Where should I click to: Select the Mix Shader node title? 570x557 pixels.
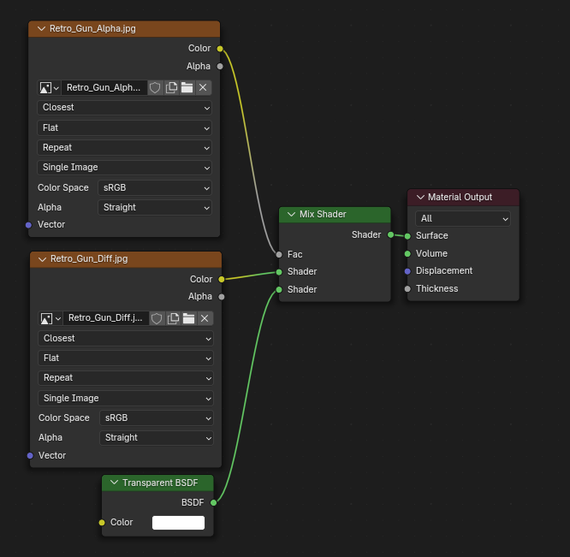[323, 215]
